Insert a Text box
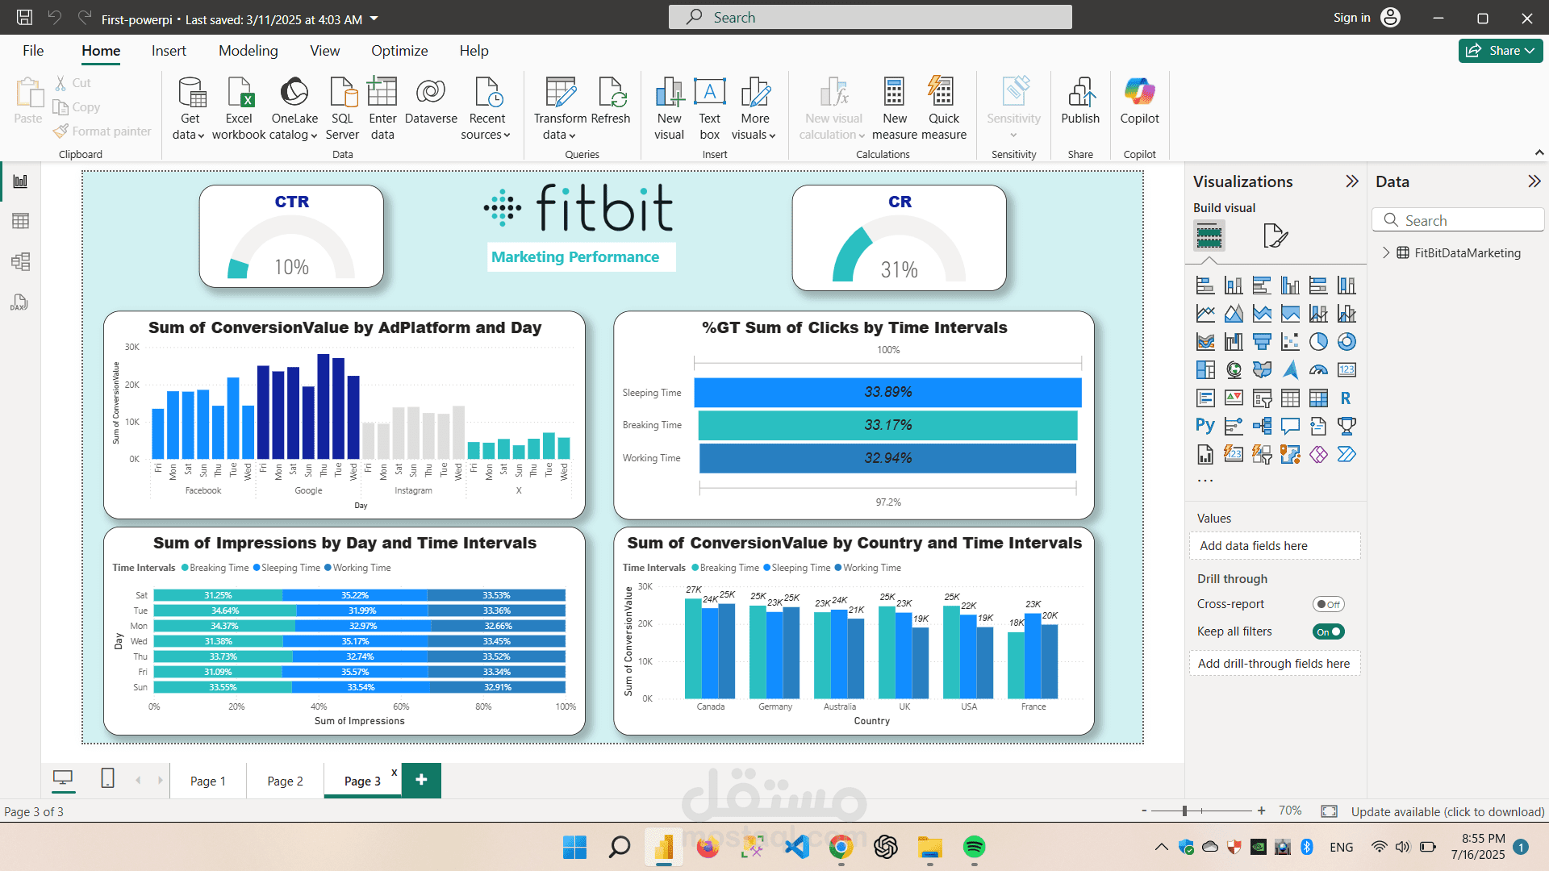Screen dimensions: 1549x871 click(710, 109)
